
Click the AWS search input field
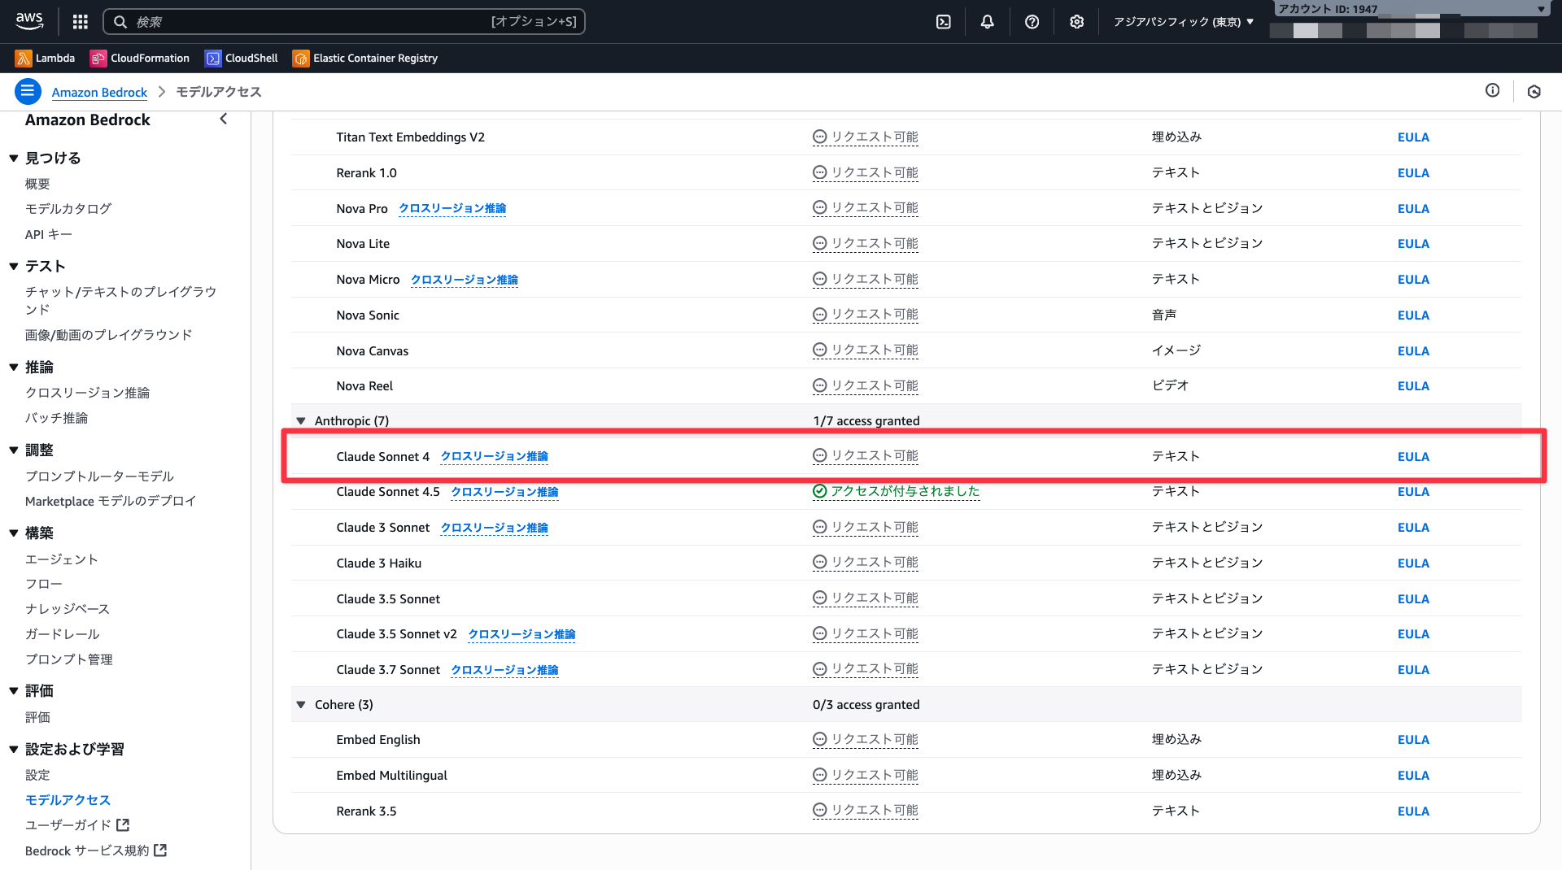point(309,22)
